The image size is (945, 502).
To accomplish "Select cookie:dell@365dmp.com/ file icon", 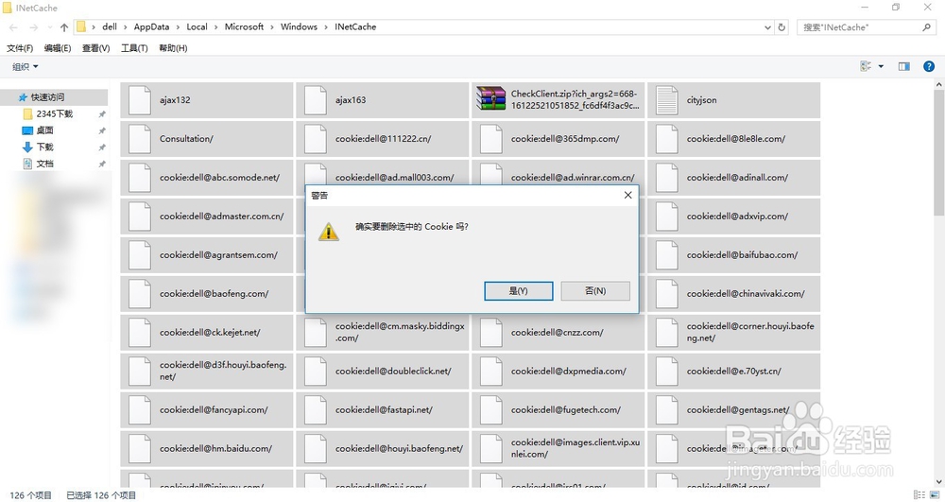I will [490, 139].
